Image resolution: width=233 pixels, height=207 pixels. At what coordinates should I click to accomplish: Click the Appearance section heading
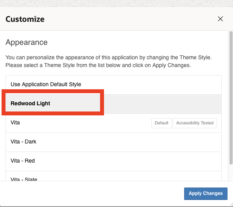tap(27, 42)
